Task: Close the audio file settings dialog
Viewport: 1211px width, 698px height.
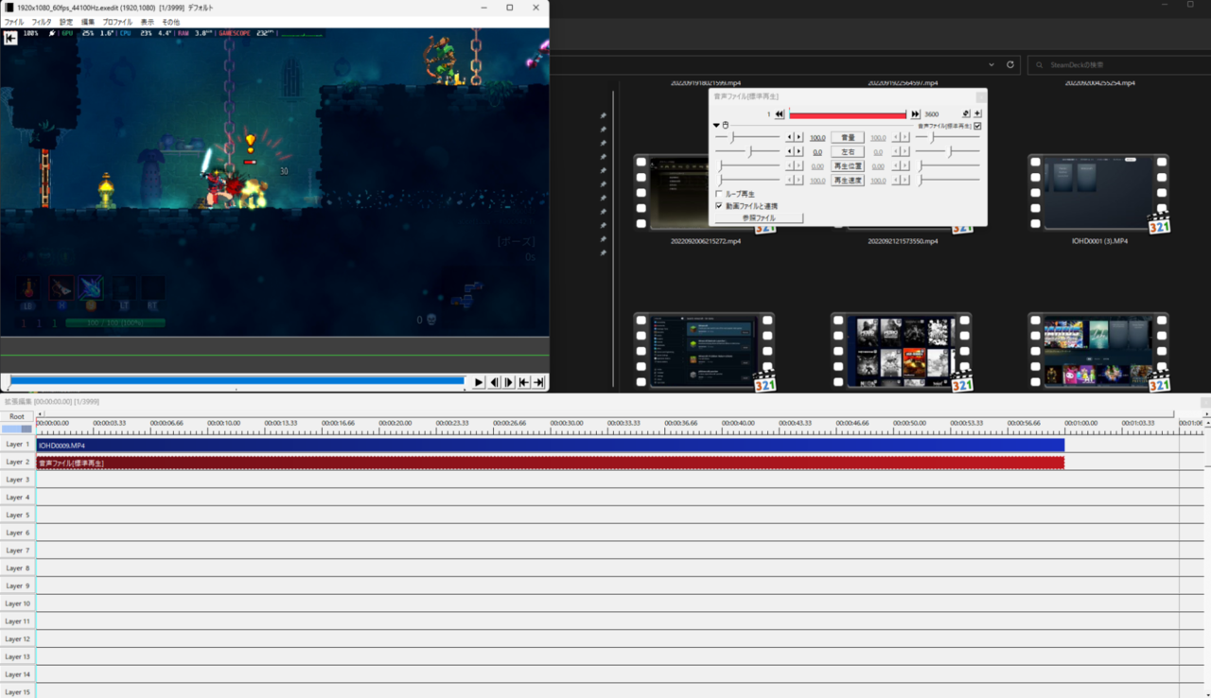Action: click(x=981, y=96)
